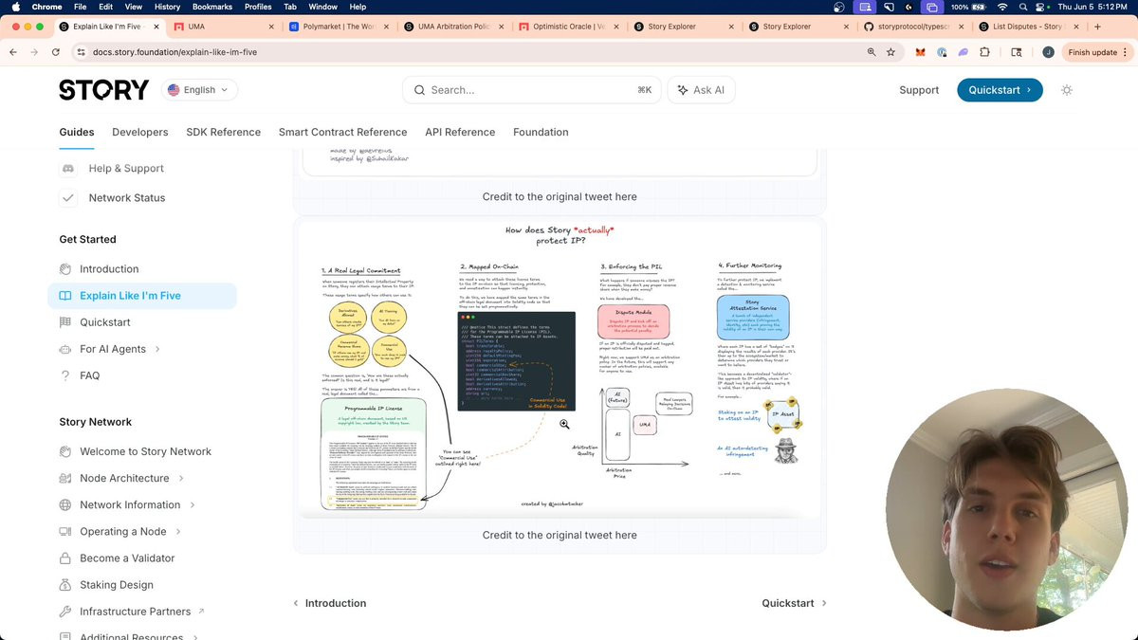The height and width of the screenshot is (640, 1138).
Task: Click the flag icon beside sidebar Quickstart
Action: [x=65, y=322]
